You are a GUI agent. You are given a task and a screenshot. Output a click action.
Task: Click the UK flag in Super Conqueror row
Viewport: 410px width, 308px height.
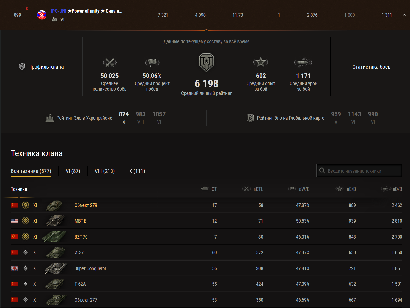click(x=15, y=268)
